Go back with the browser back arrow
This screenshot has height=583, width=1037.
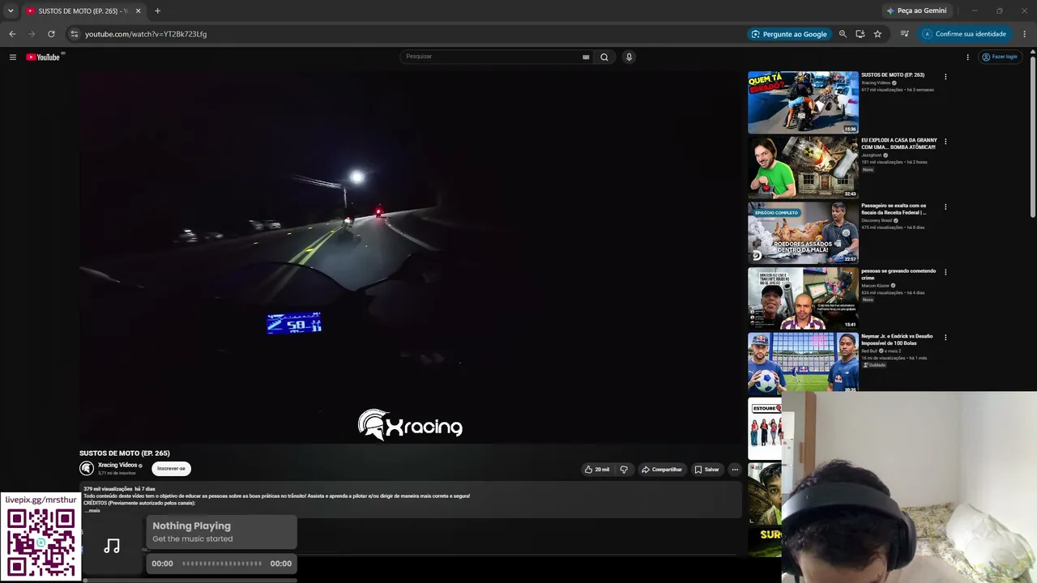coord(12,34)
